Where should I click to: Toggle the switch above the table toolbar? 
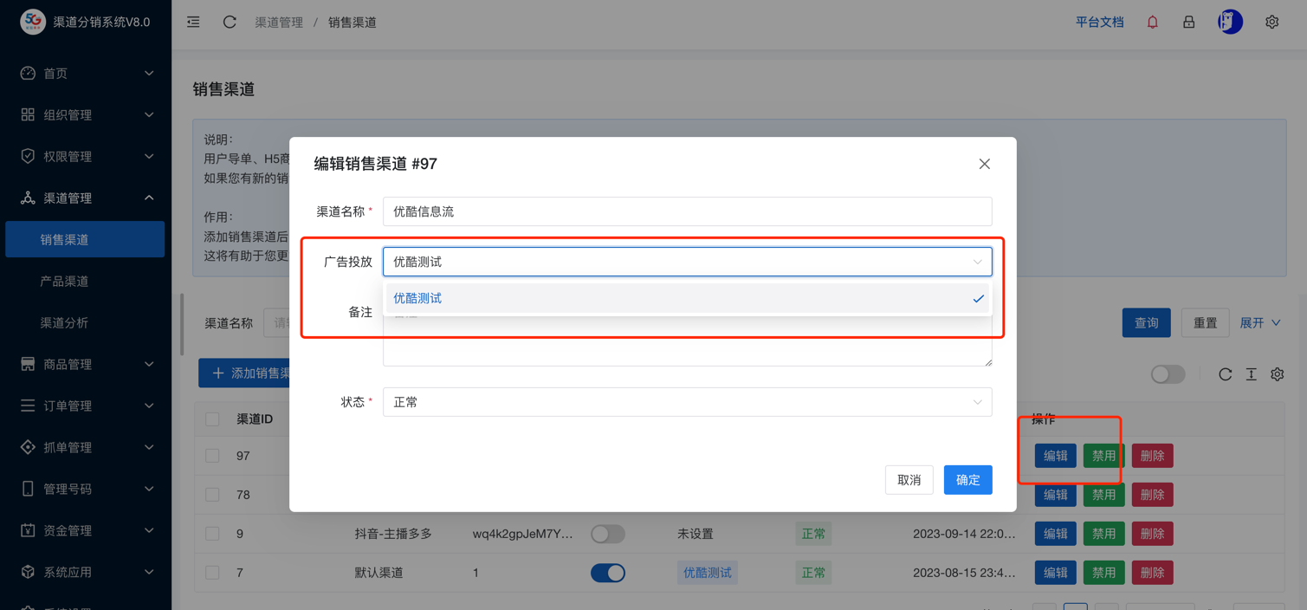tap(1167, 374)
